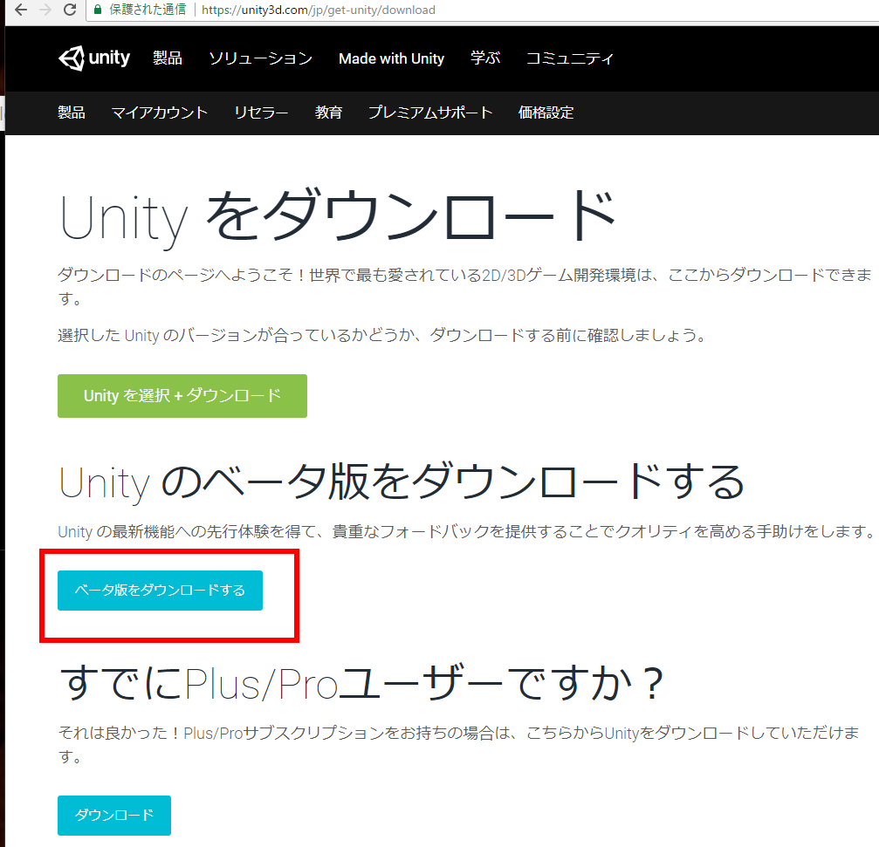Click すでにPlus/Proユーザーですか？ heading
This screenshot has height=847, width=879.
click(361, 683)
